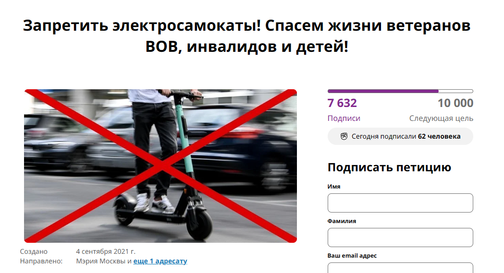Click the crossed-out scooter image

coord(160,166)
